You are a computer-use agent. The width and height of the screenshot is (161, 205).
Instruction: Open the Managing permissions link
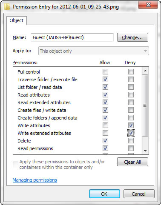35,180
